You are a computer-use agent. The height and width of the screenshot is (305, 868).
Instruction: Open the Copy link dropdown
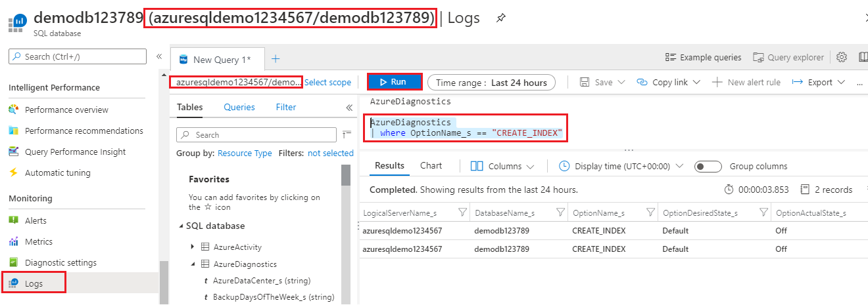point(669,82)
